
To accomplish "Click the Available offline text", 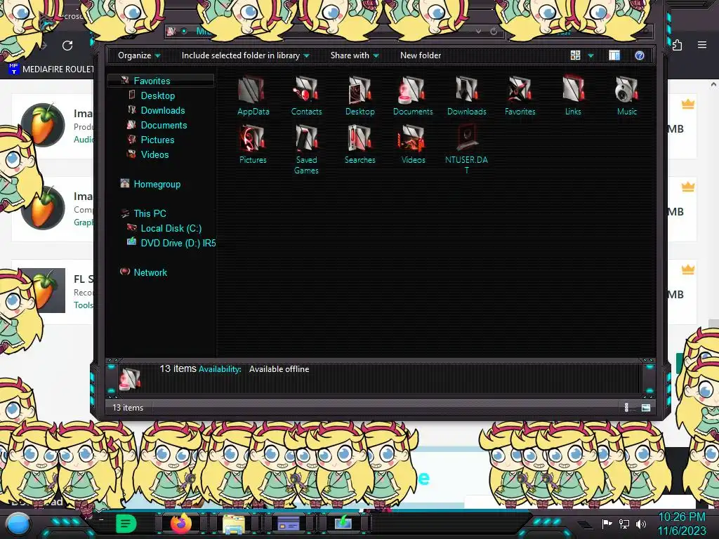I will click(x=279, y=369).
